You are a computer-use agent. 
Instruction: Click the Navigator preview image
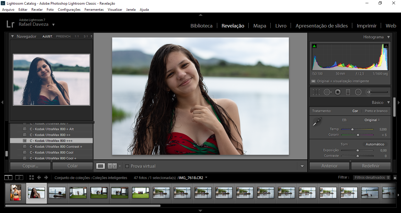point(51,80)
